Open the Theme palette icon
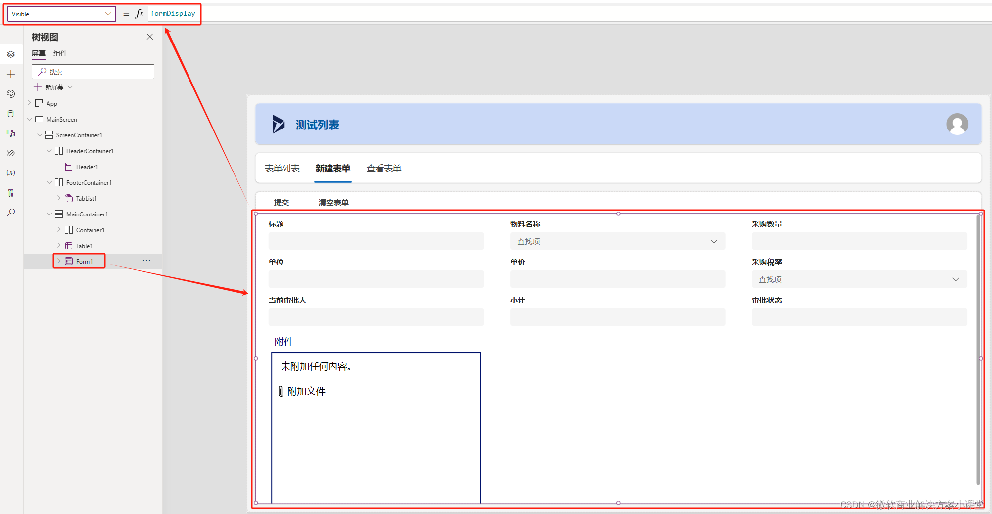This screenshot has width=992, height=514. coord(11,94)
